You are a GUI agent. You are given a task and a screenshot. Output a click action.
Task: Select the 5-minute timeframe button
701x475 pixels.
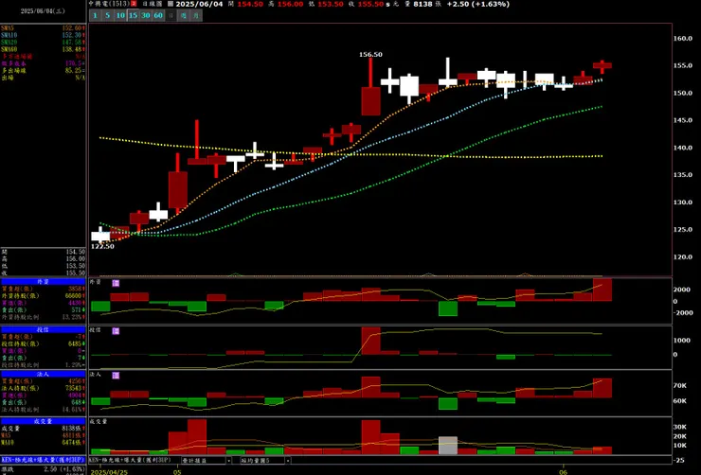(x=107, y=16)
